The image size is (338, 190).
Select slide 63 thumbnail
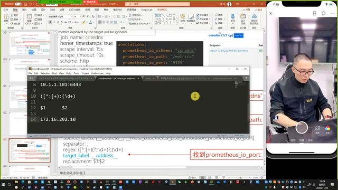(30, 150)
